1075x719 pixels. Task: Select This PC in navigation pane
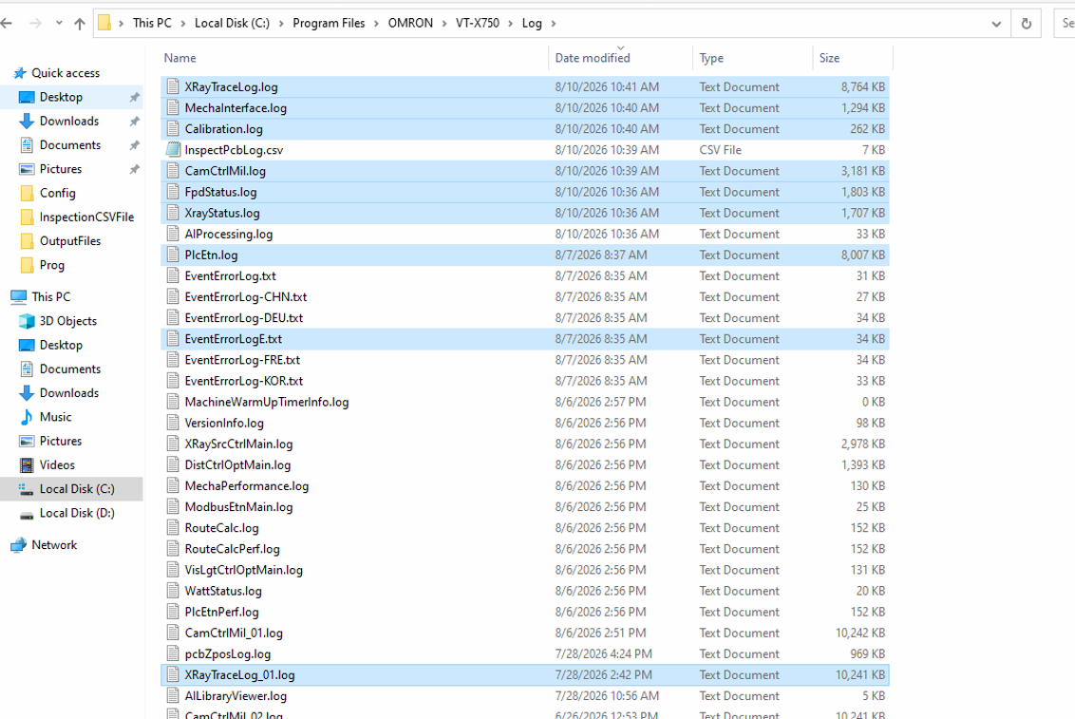[50, 296]
